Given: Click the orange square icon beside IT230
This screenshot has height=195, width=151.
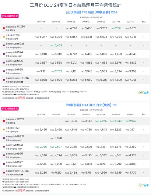Looking at the screenshot, I should [4, 37].
